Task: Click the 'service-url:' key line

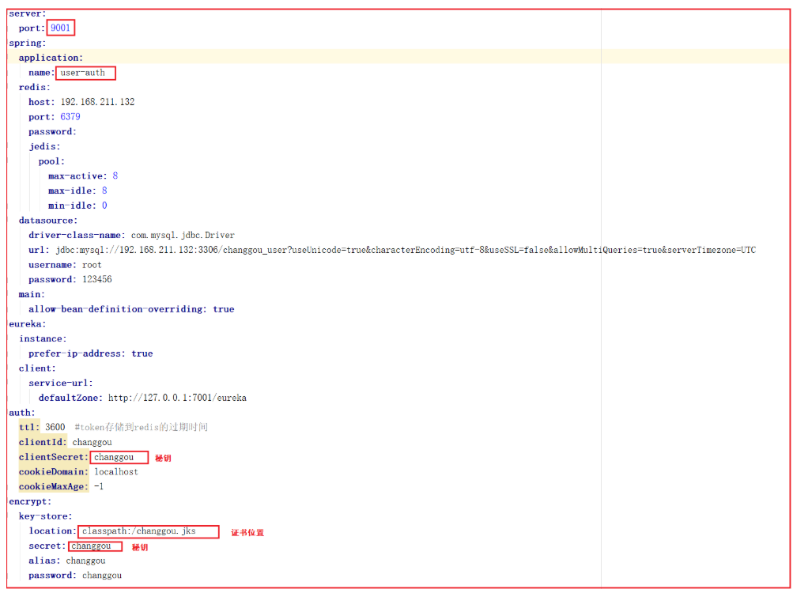Action: click(61, 383)
